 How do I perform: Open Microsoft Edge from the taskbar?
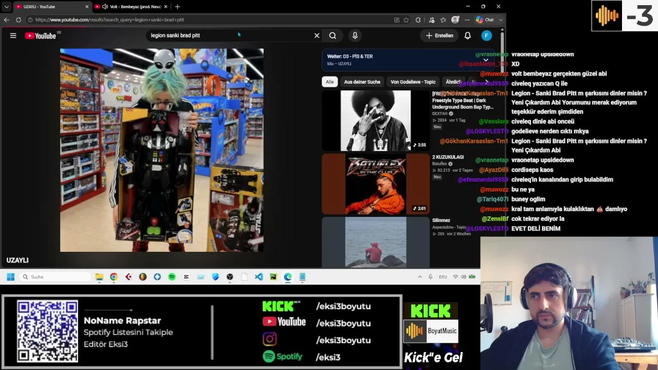pyautogui.click(x=287, y=277)
